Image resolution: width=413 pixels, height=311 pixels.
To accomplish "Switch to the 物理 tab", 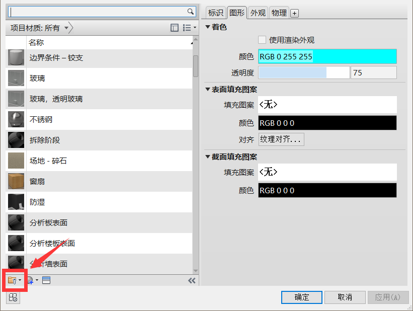I will (x=279, y=13).
